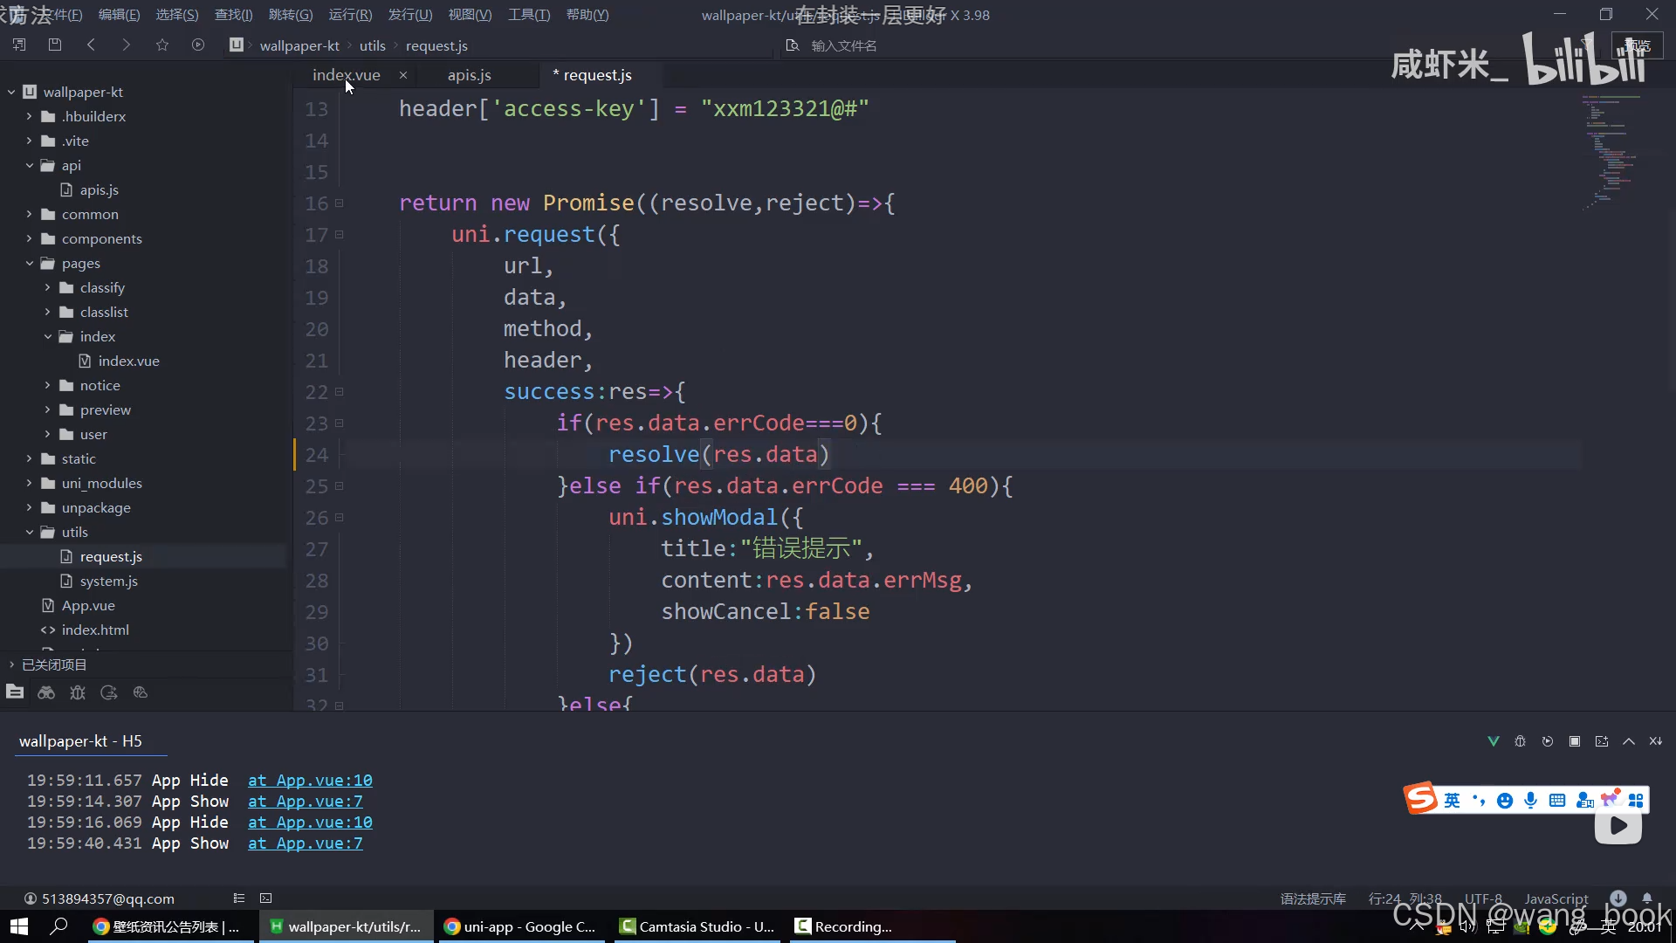Toggle fold on line 16 Promise block

(340, 203)
